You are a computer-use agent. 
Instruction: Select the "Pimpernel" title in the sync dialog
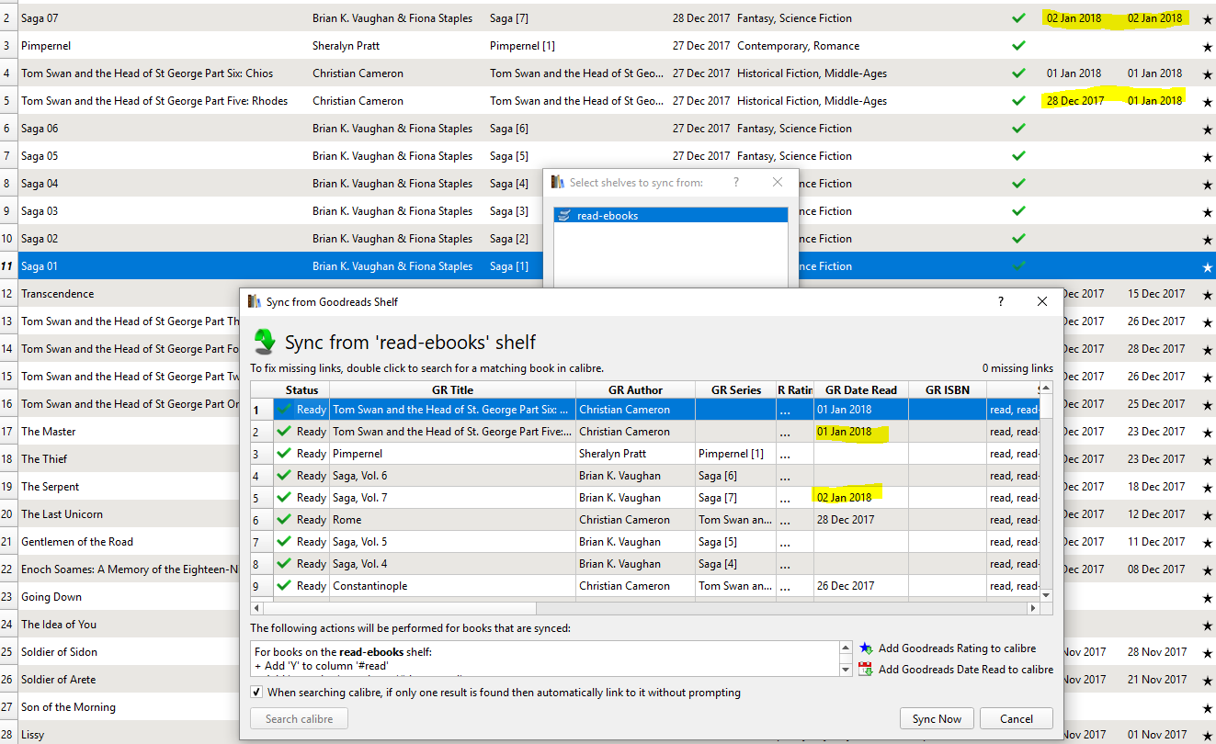(x=358, y=454)
